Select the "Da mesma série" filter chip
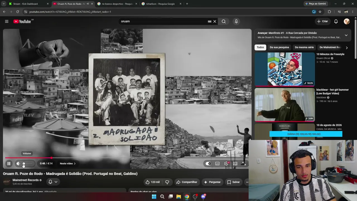 coord(304,47)
